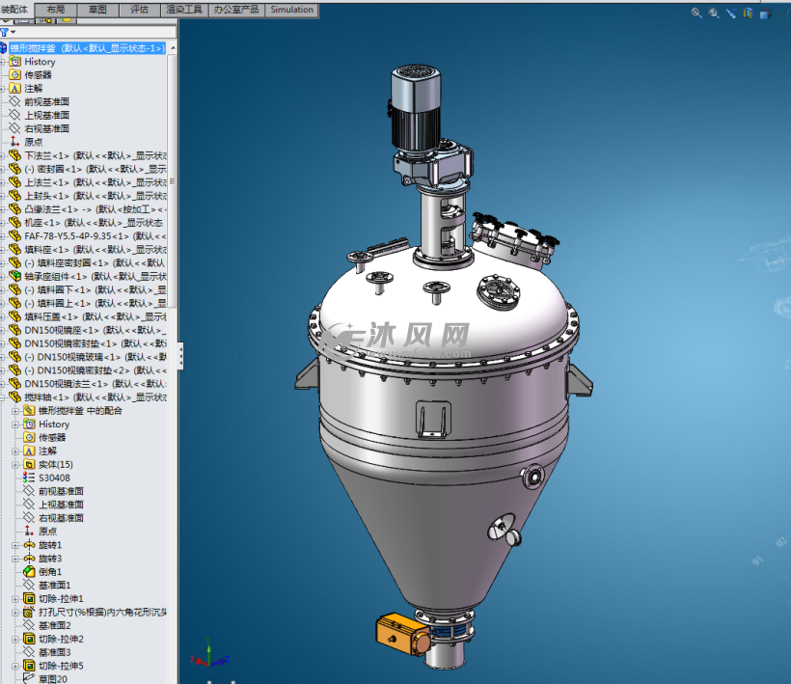The height and width of the screenshot is (684, 791).
Task: Expand the 切除-拉伸2 feature
Action: (x=15, y=639)
